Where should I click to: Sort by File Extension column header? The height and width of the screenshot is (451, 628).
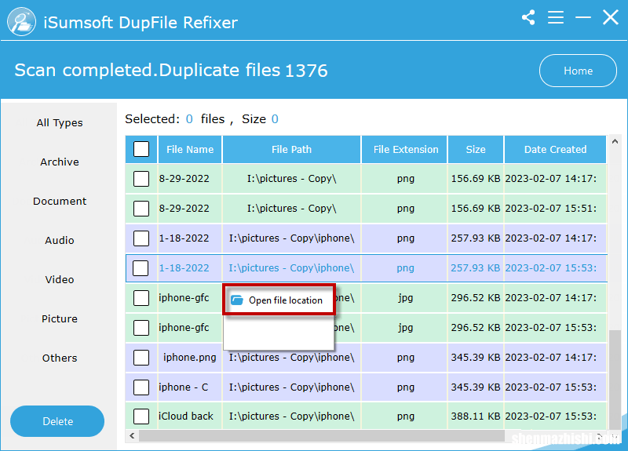[x=405, y=149]
